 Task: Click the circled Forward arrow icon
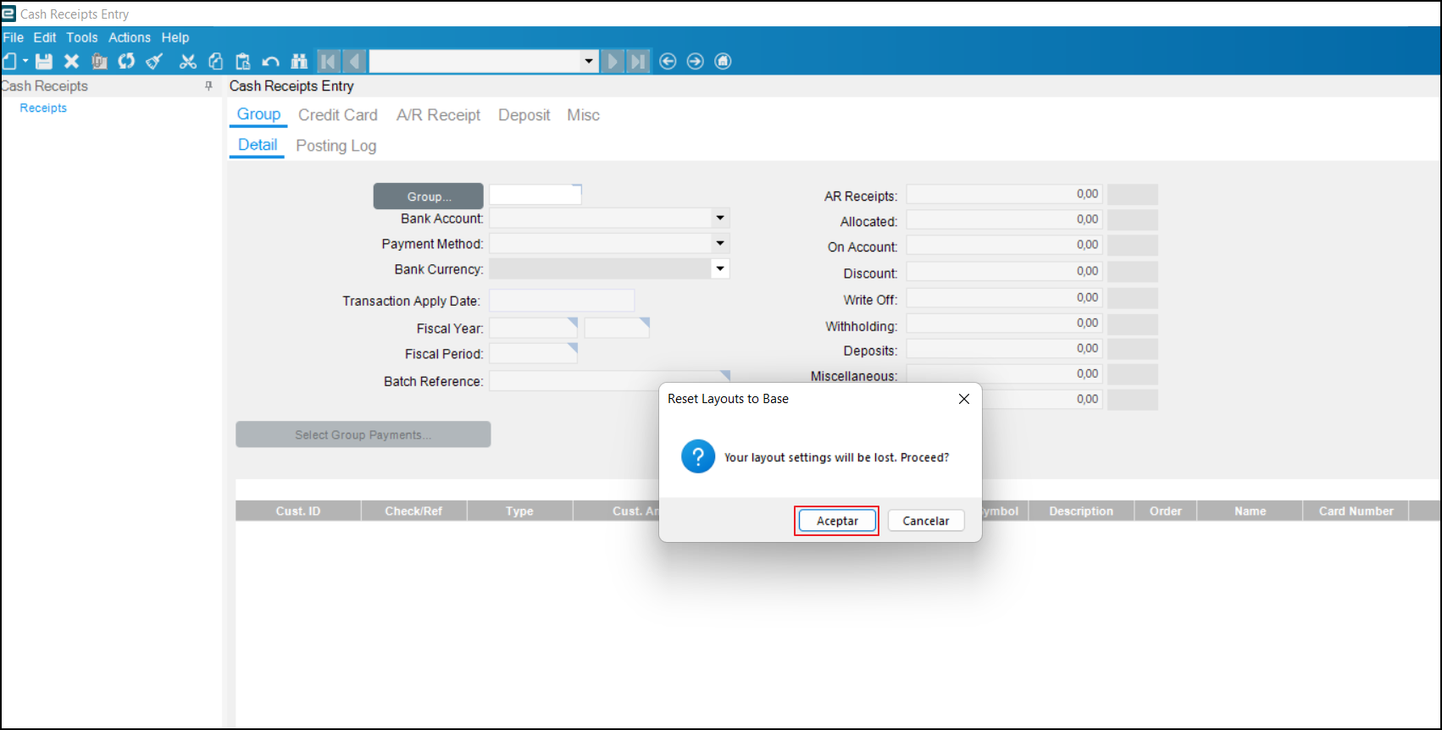tap(696, 61)
